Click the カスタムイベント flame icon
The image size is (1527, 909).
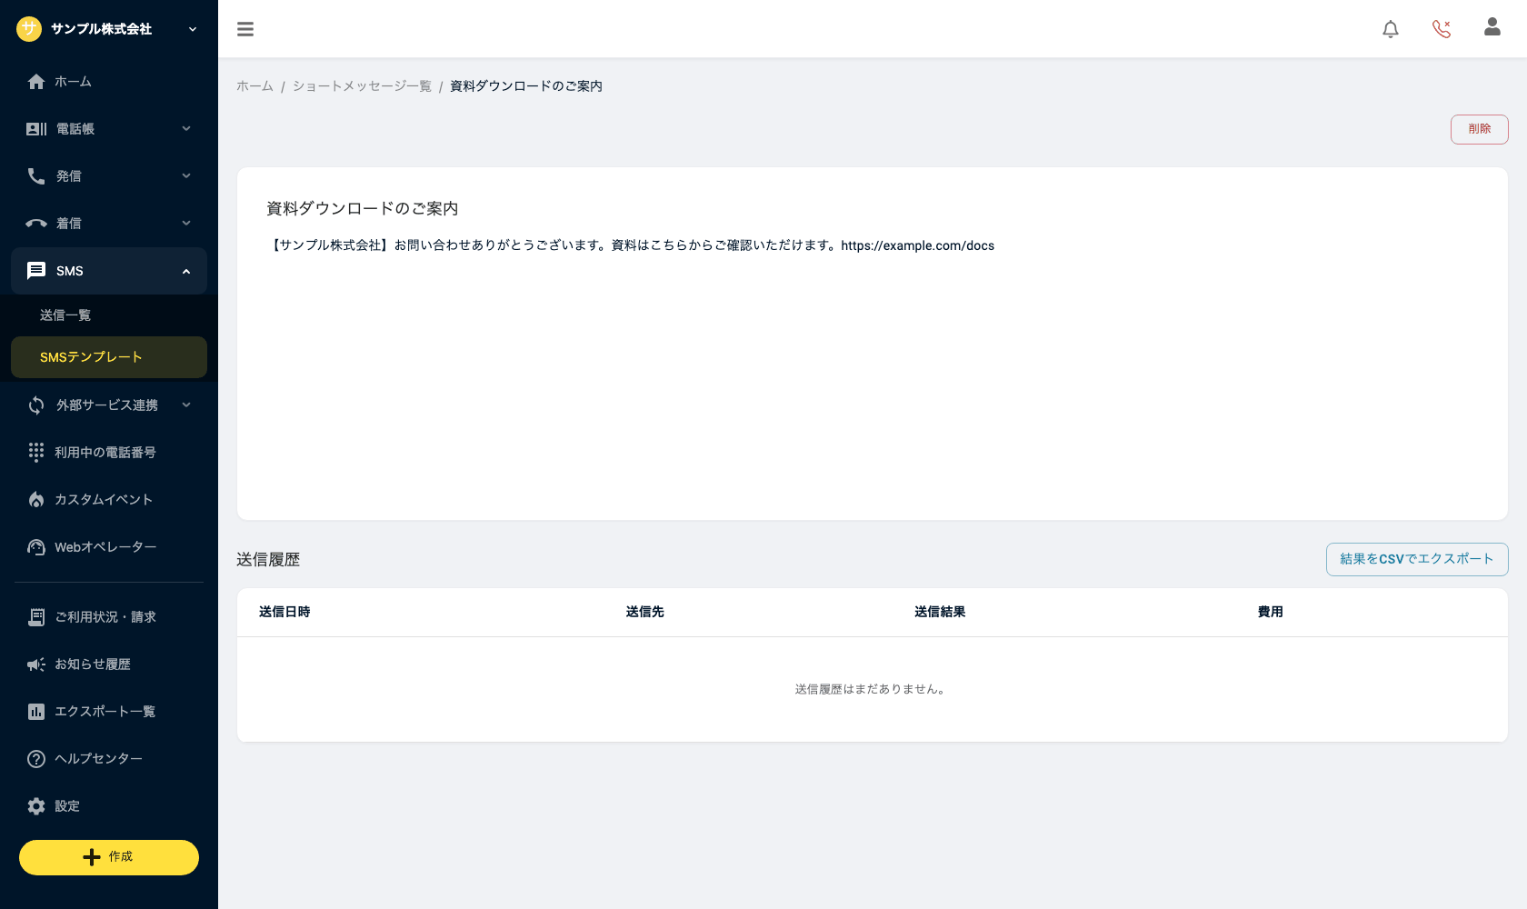tap(36, 500)
